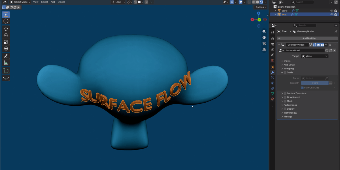Image resolution: width=340 pixels, height=170 pixels.
Task: Open the Object Mode dropdown
Action: [x=20, y=2]
